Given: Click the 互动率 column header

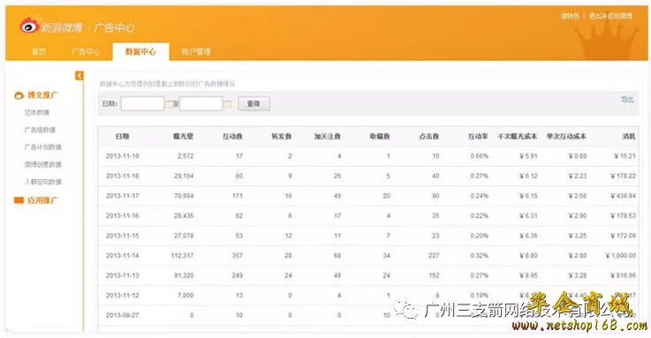Looking at the screenshot, I should point(478,137).
